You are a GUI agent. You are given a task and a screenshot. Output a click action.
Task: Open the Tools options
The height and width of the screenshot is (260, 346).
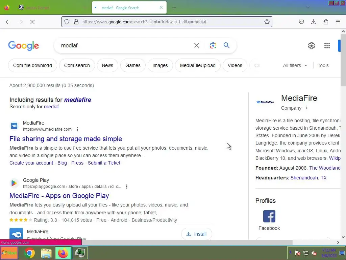tap(323, 65)
